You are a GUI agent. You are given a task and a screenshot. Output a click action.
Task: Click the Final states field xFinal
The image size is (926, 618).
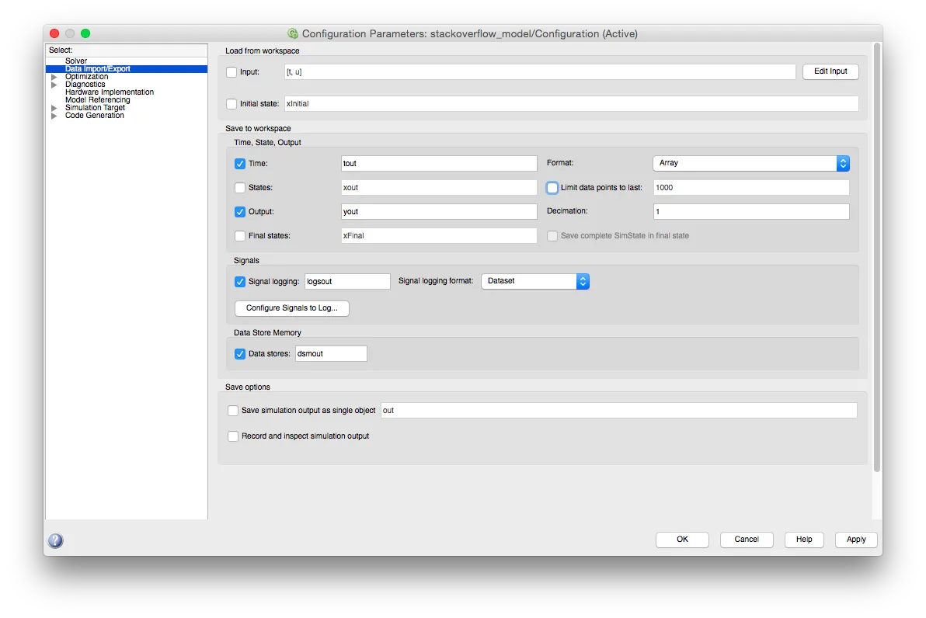click(x=439, y=236)
